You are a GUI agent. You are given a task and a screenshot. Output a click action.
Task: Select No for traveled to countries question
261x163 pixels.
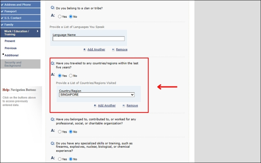coord(71,76)
